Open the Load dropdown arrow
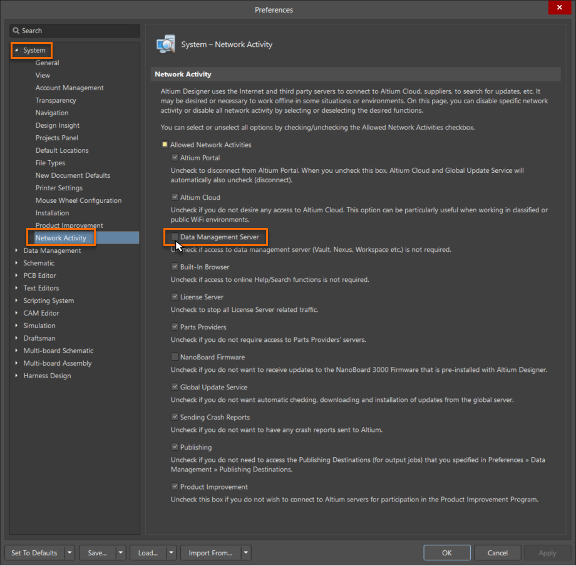 pyautogui.click(x=171, y=552)
